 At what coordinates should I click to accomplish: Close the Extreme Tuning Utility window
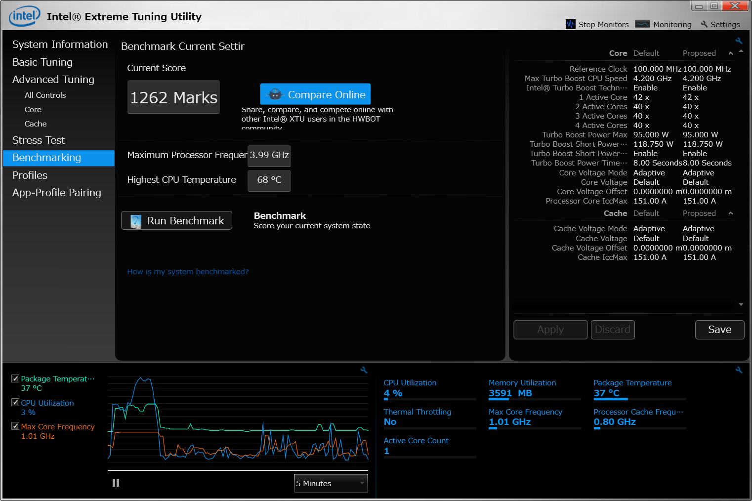pos(735,6)
